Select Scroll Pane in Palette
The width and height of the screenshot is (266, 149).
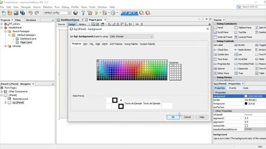tap(221, 32)
